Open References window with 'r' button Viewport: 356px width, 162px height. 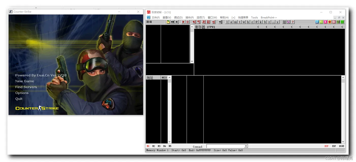click(x=269, y=22)
